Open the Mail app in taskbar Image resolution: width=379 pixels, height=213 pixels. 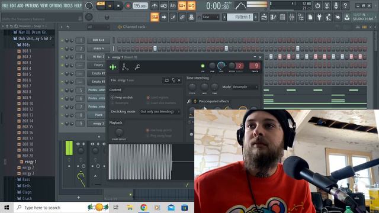[171, 208]
